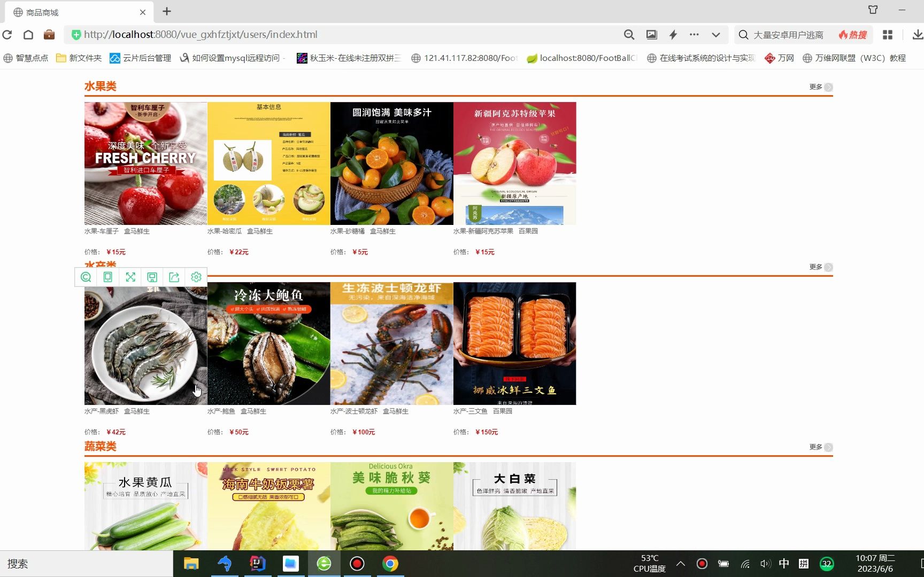Open the 万网 bookmark
Screen dimensions: 924x577
pyautogui.click(x=780, y=58)
